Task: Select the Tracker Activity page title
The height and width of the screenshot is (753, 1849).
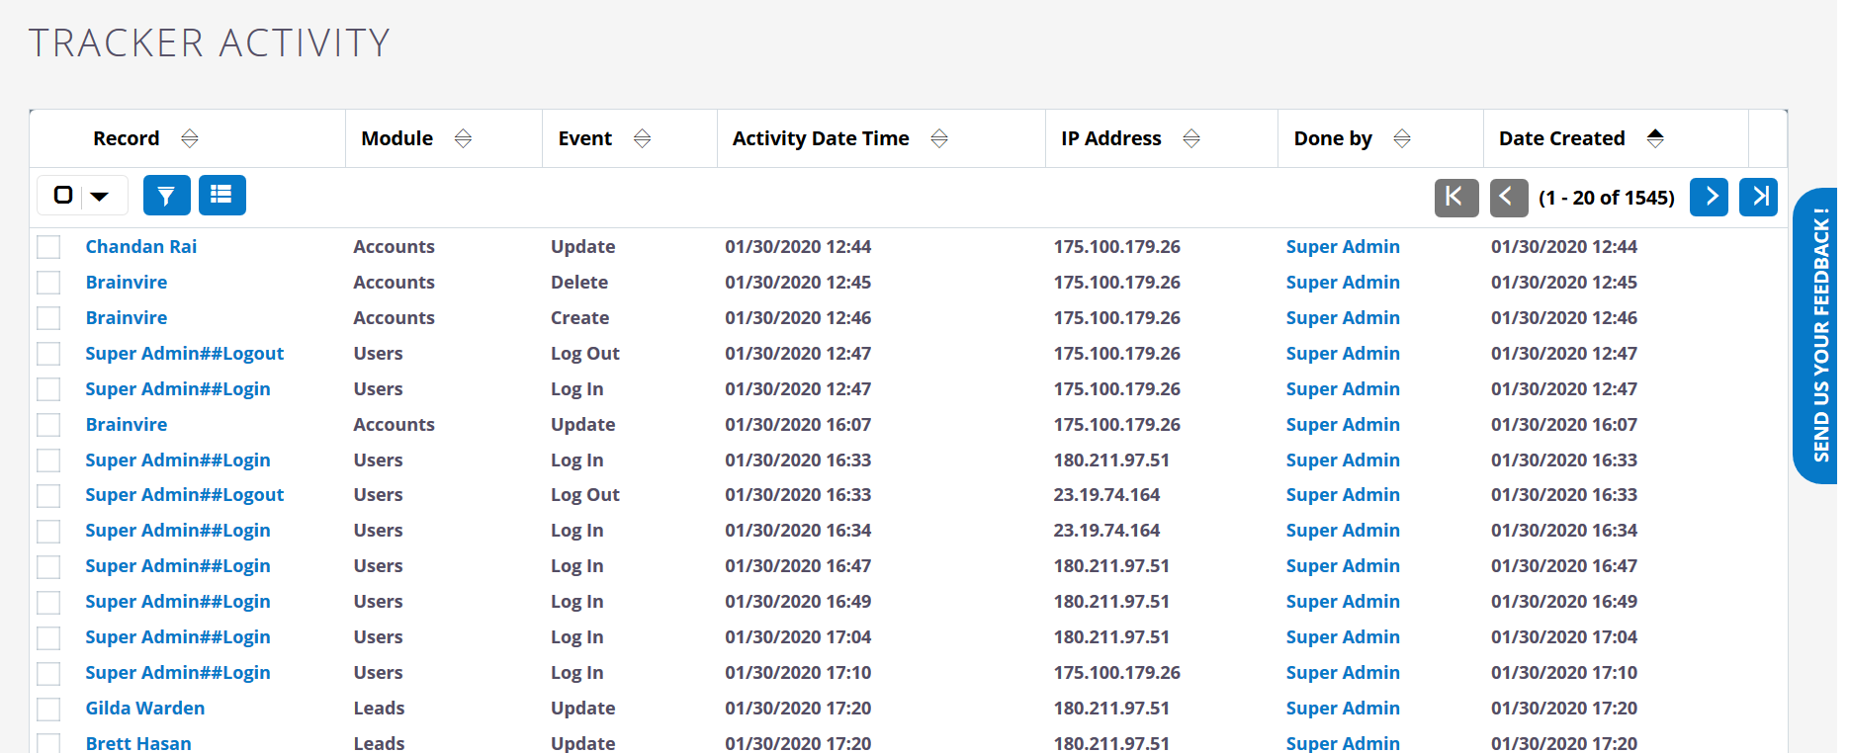Action: point(210,42)
